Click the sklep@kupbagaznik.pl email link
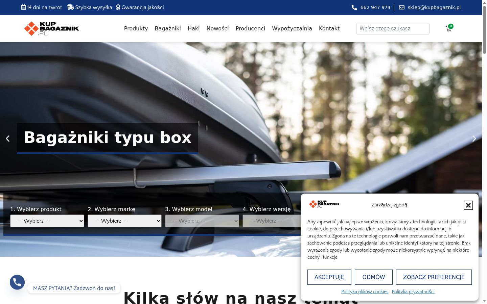 (434, 7)
